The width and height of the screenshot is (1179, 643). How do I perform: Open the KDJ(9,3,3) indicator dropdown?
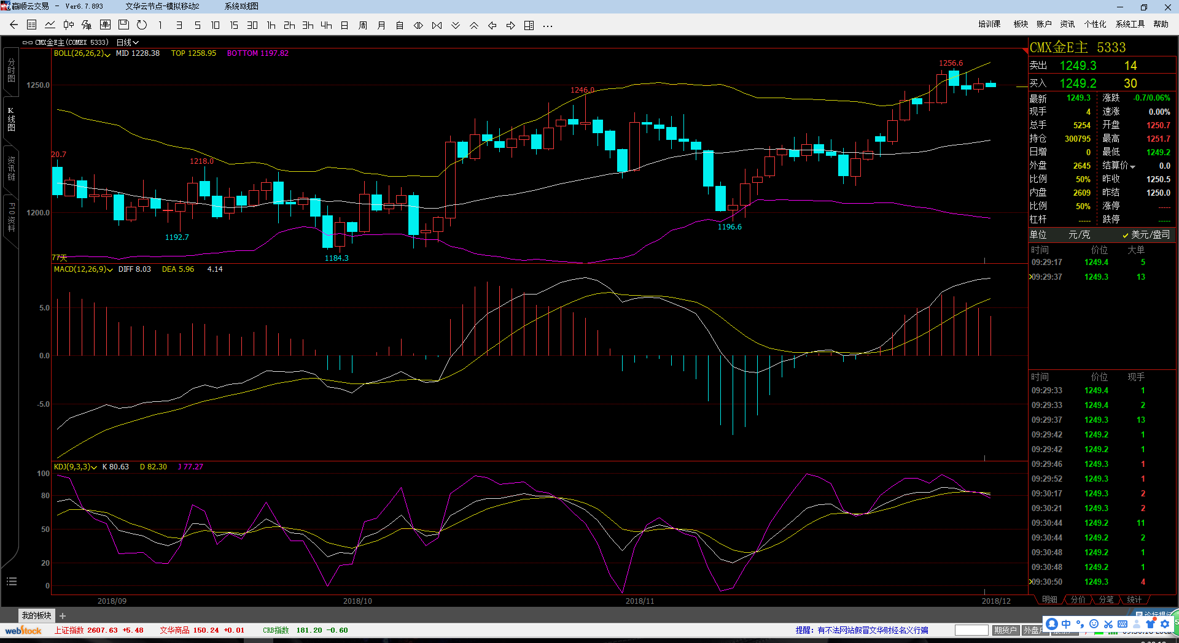coord(75,467)
